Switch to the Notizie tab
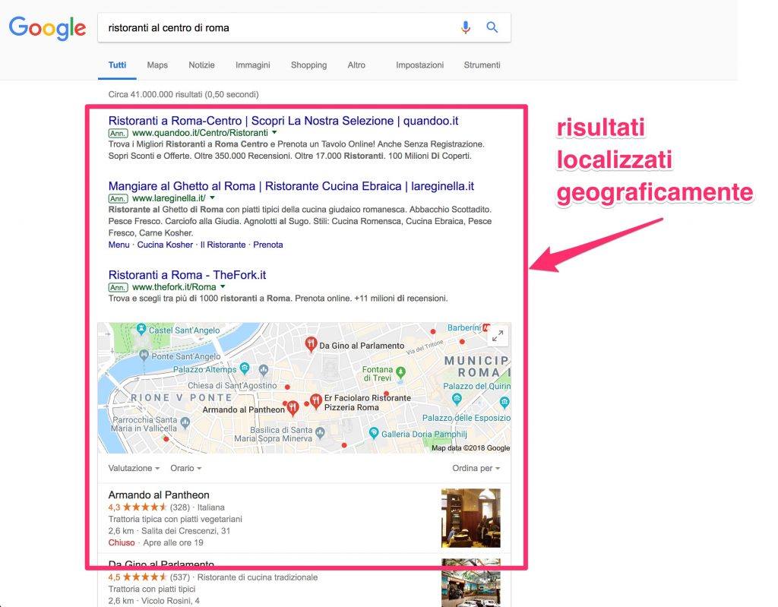778x607 pixels. (201, 65)
